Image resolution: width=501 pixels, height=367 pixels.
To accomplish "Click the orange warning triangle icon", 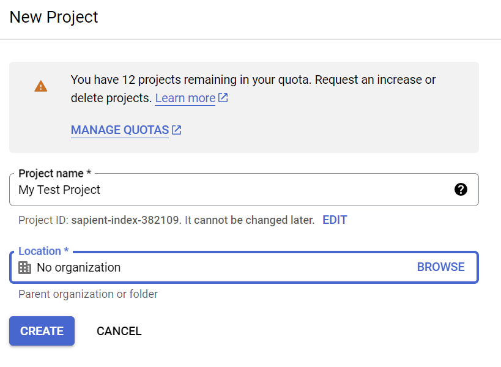I will coord(41,86).
